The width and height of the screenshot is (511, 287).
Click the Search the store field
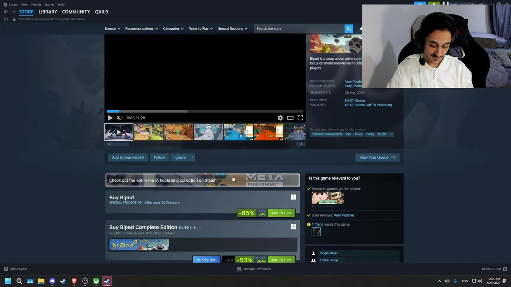click(299, 28)
